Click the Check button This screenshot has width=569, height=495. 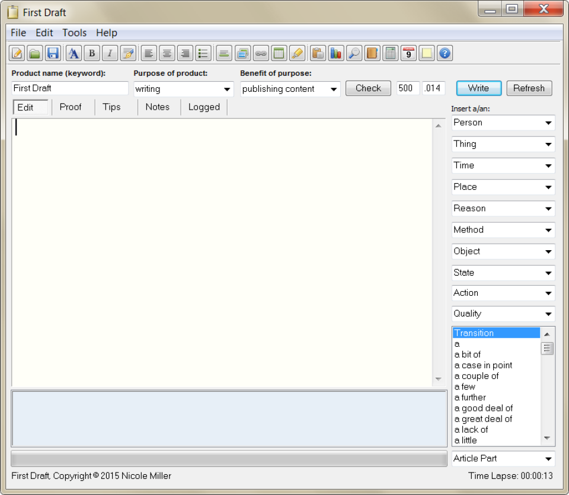[x=368, y=88]
